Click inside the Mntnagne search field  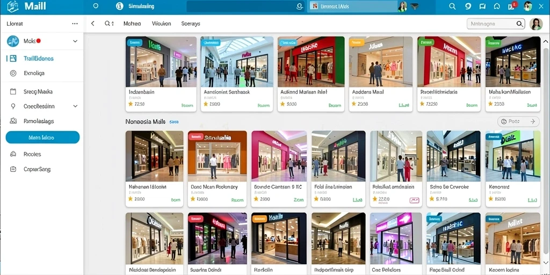(x=496, y=24)
